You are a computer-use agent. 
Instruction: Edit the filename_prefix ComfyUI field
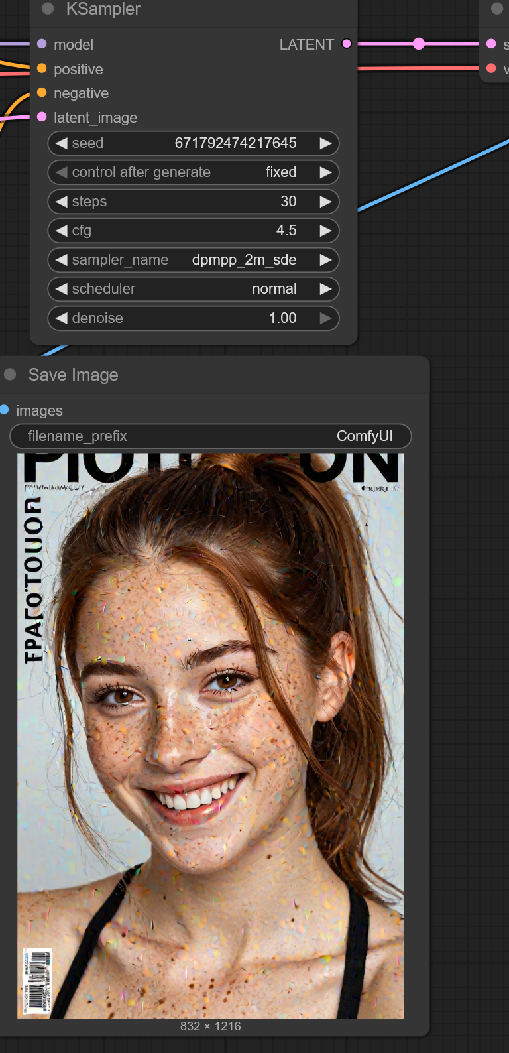click(x=211, y=436)
